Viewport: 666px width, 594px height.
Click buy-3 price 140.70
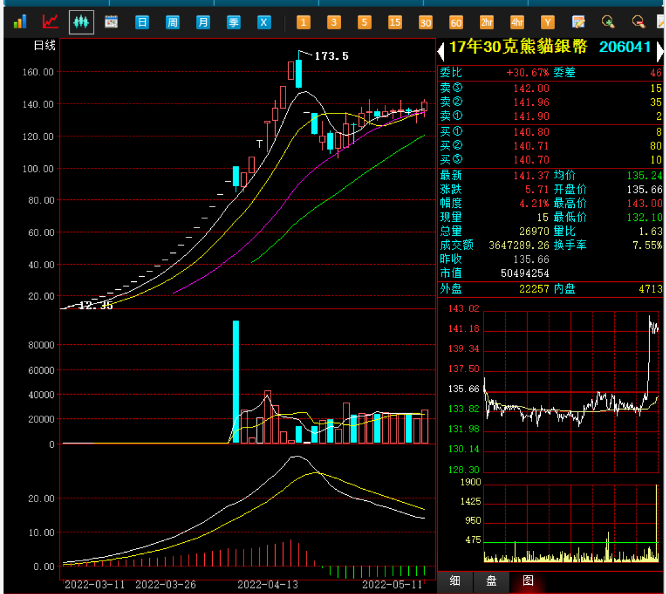click(x=532, y=160)
